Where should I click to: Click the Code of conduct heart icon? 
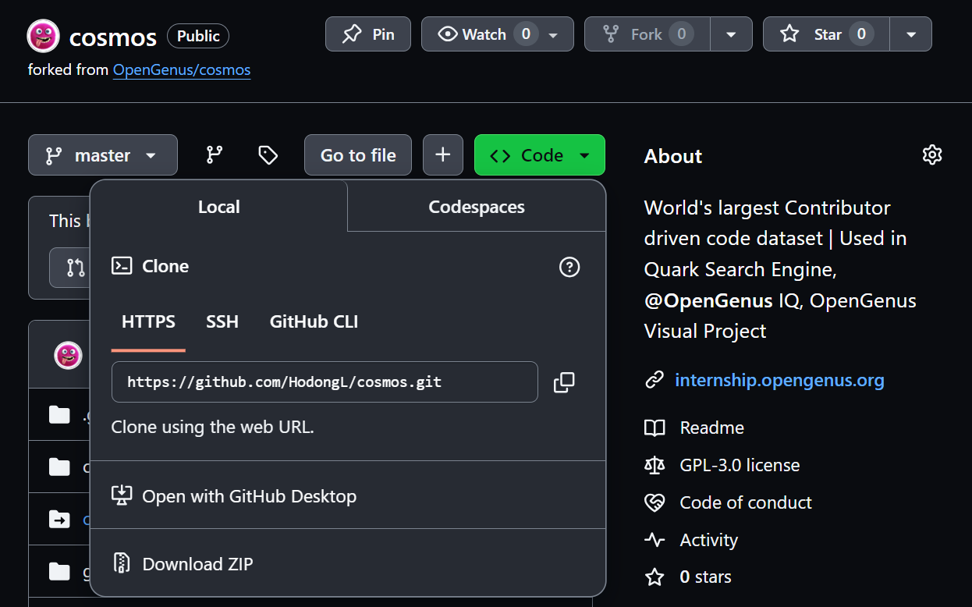pos(655,502)
